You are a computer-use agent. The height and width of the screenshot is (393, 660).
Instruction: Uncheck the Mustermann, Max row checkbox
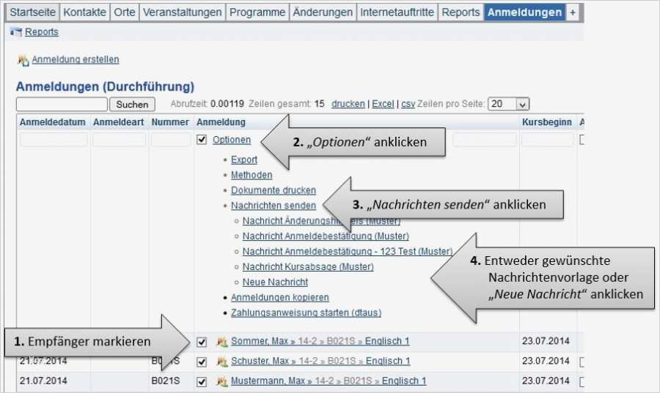[202, 381]
